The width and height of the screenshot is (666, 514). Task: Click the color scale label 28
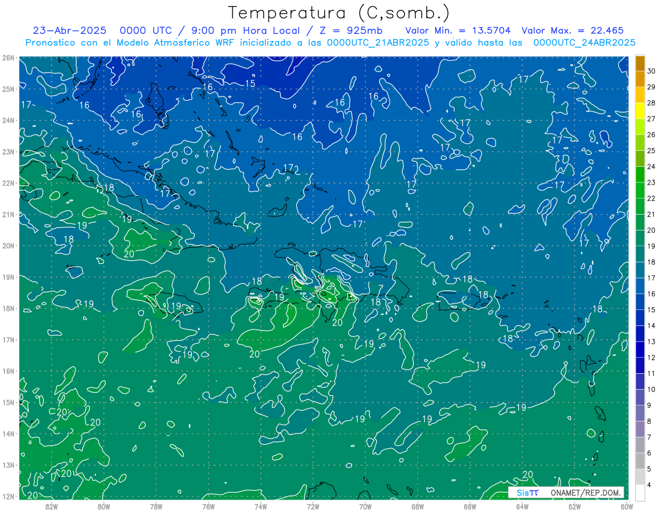652,103
